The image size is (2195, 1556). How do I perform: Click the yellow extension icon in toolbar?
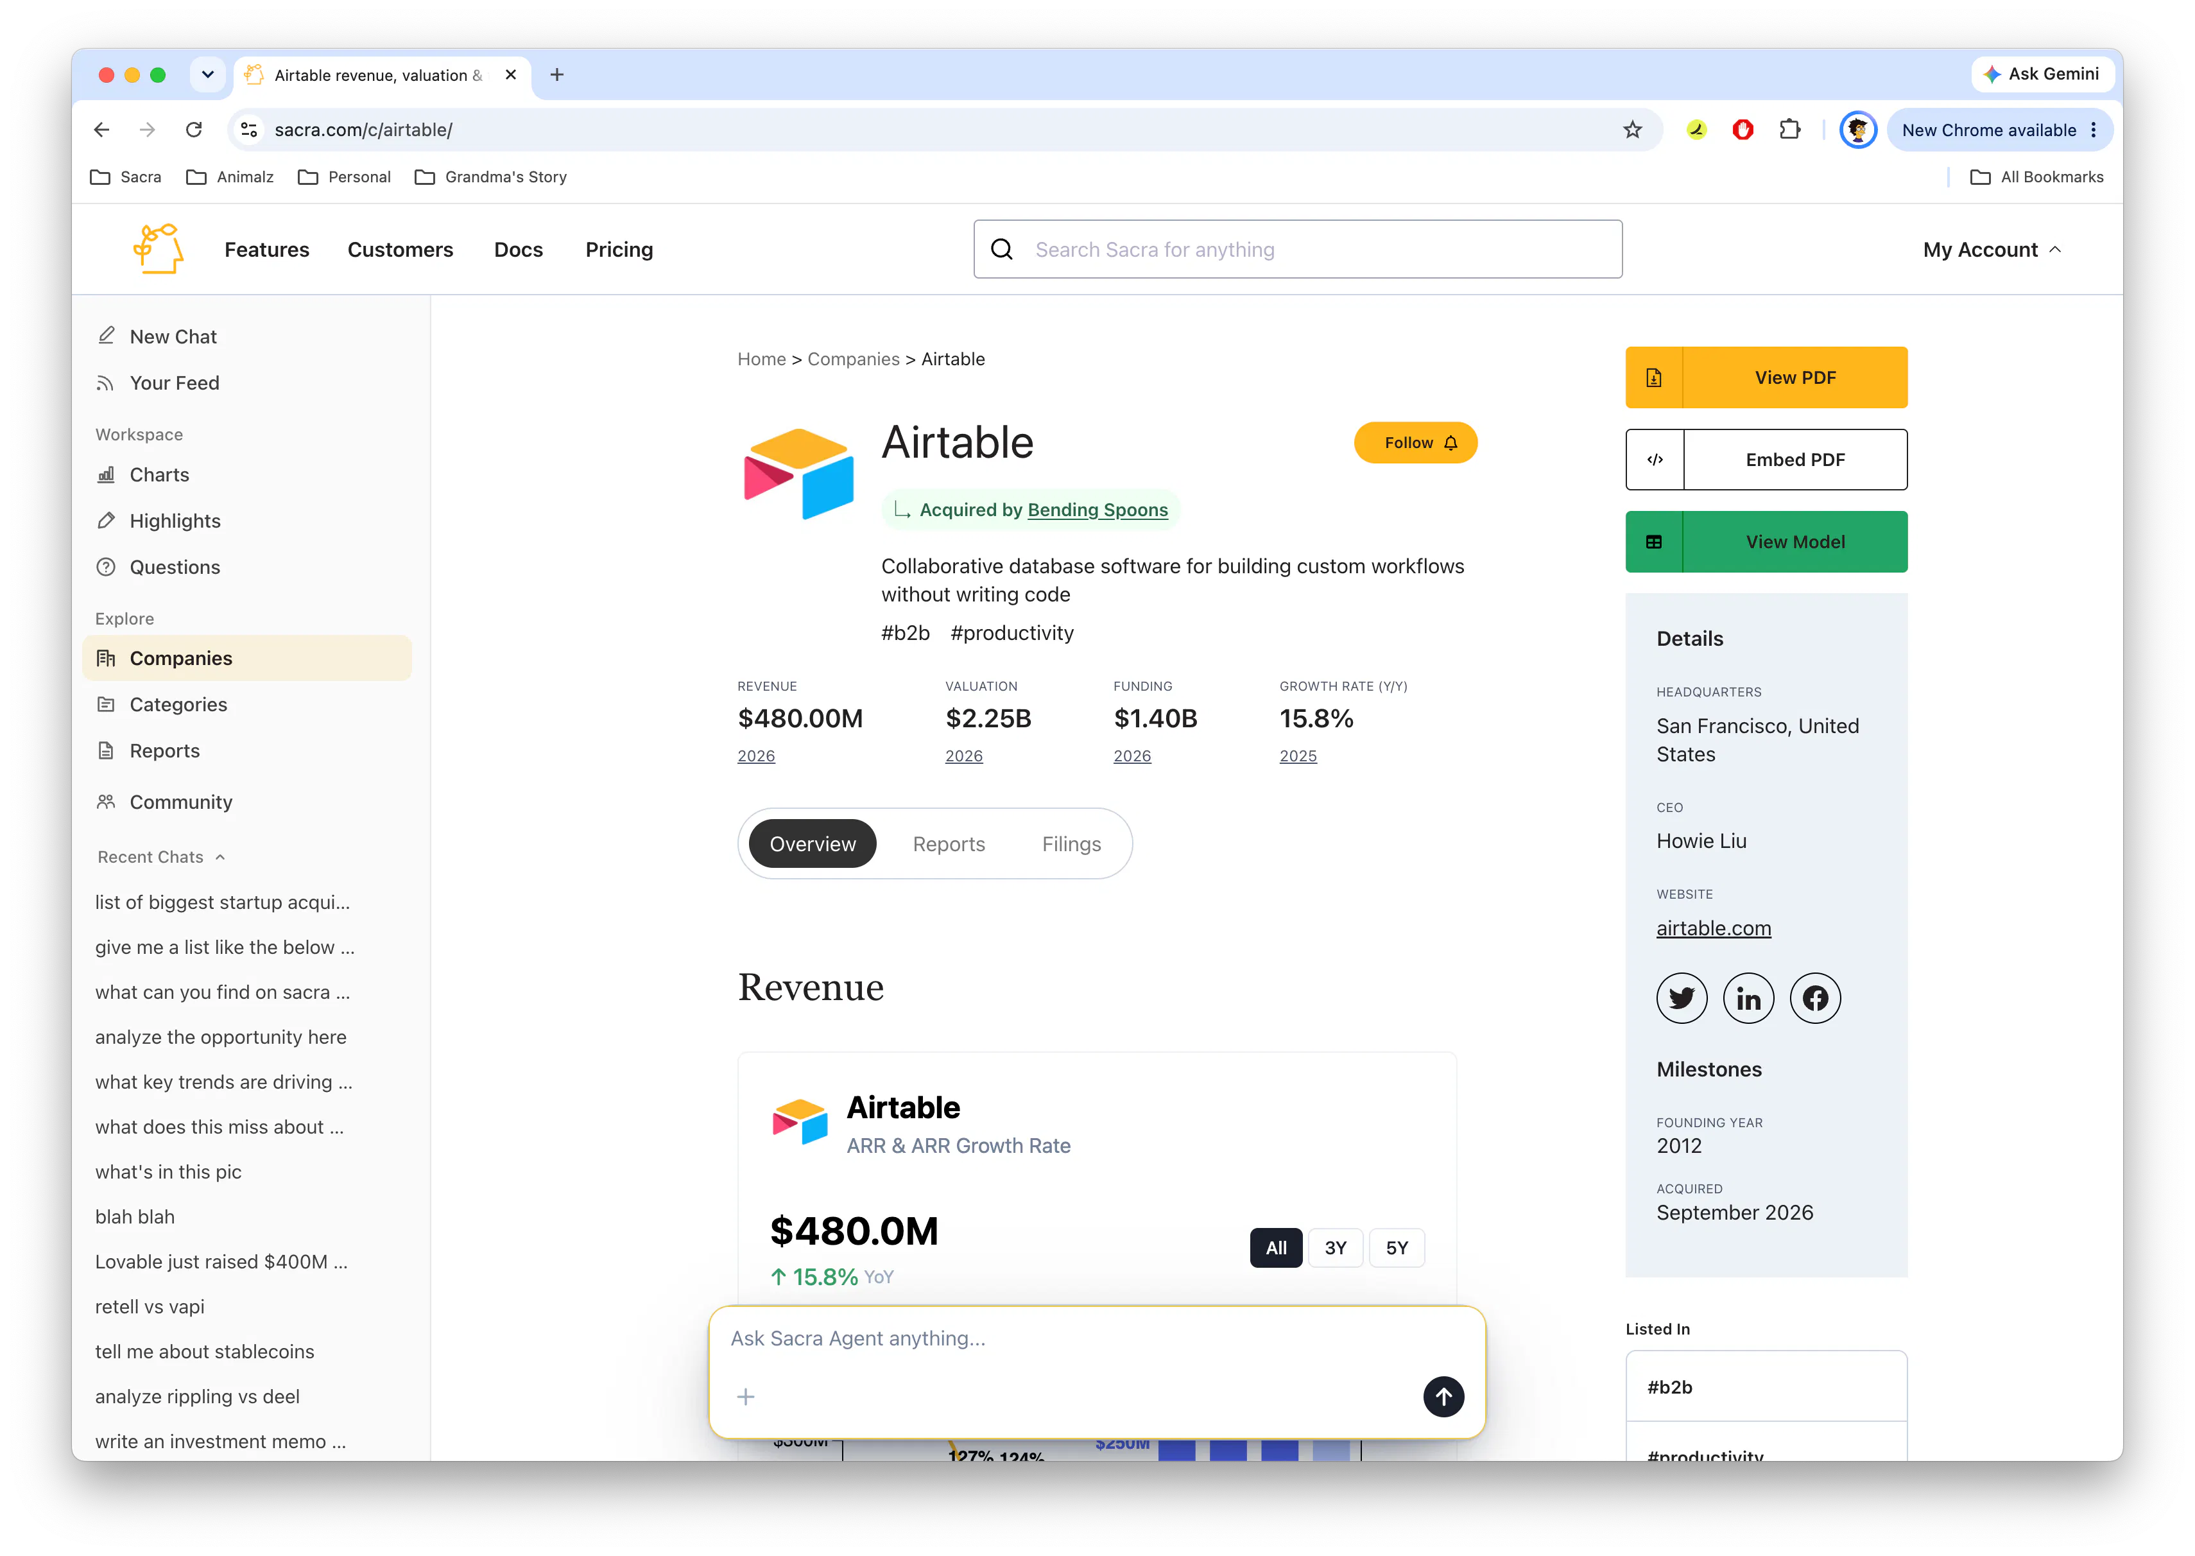pyautogui.click(x=1697, y=130)
